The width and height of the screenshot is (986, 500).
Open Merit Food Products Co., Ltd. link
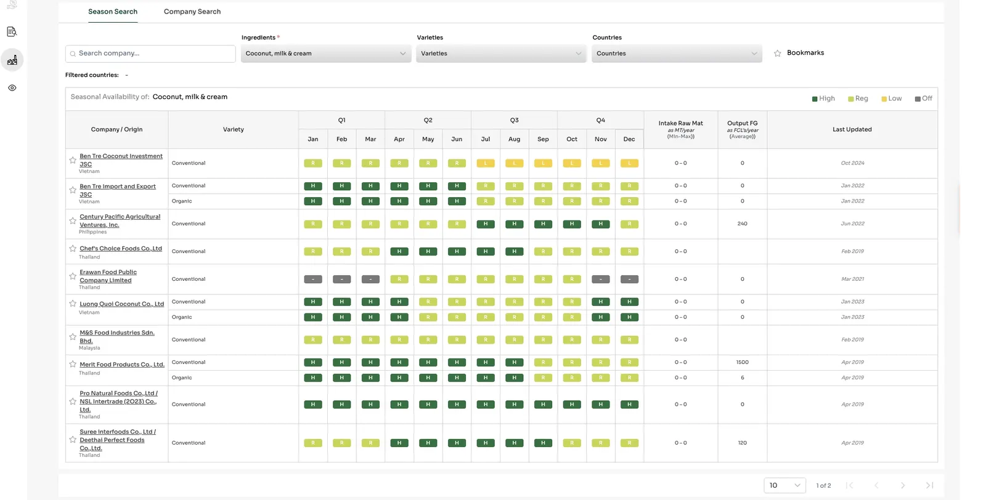(122, 365)
